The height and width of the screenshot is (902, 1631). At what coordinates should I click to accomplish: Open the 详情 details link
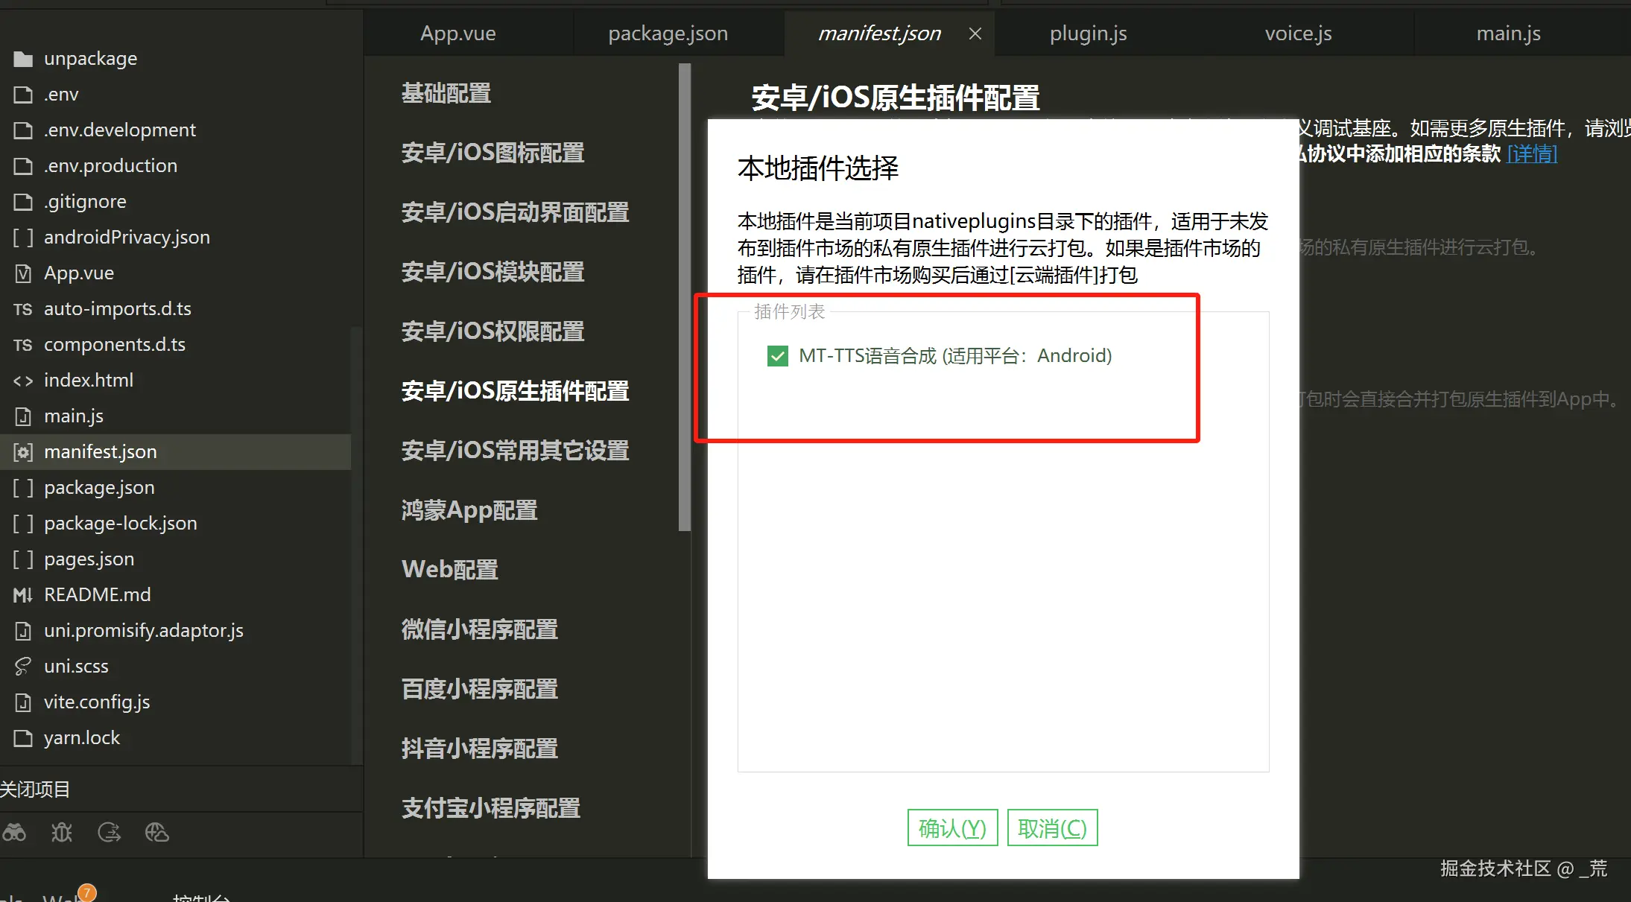click(1532, 153)
